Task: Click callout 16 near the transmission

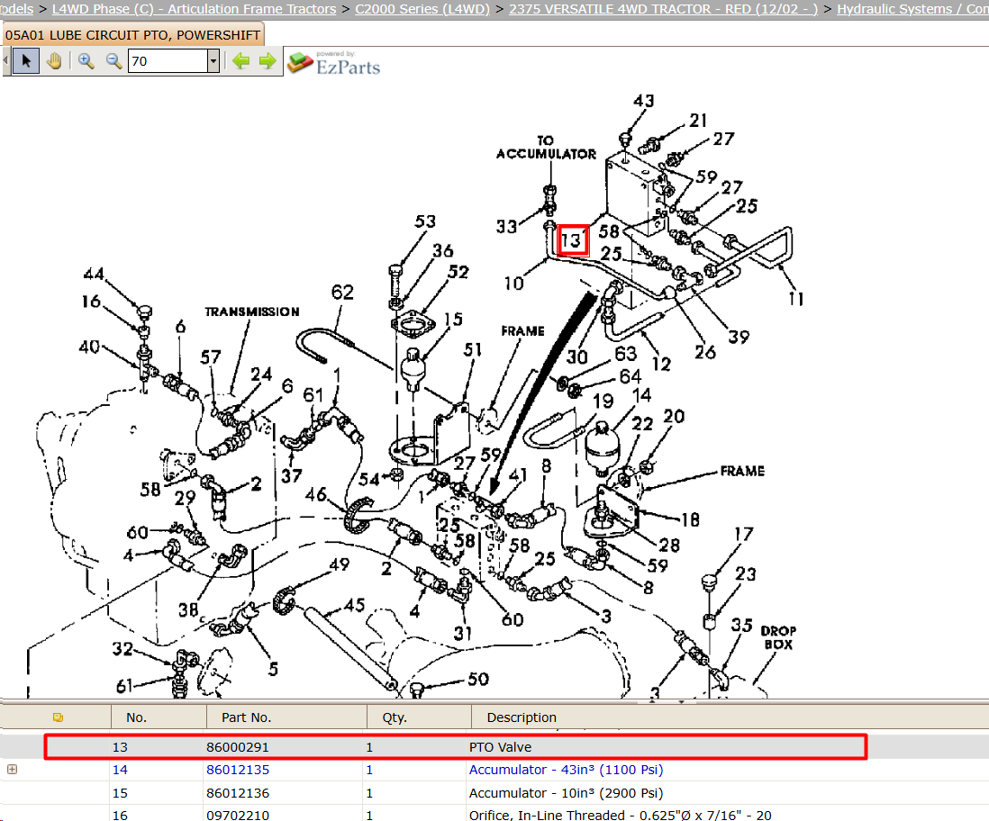Action: 91,302
